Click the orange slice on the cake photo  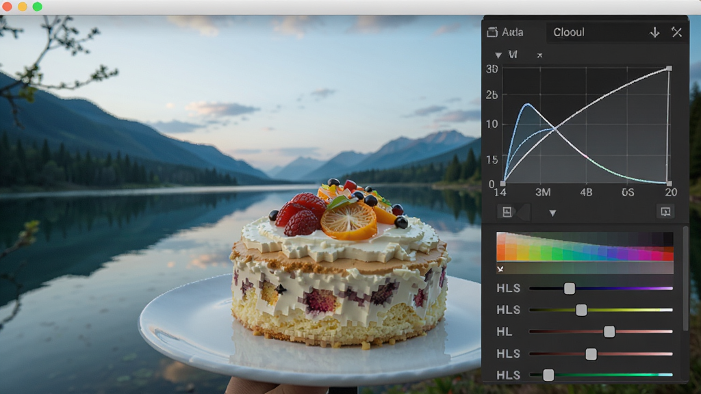tap(348, 220)
